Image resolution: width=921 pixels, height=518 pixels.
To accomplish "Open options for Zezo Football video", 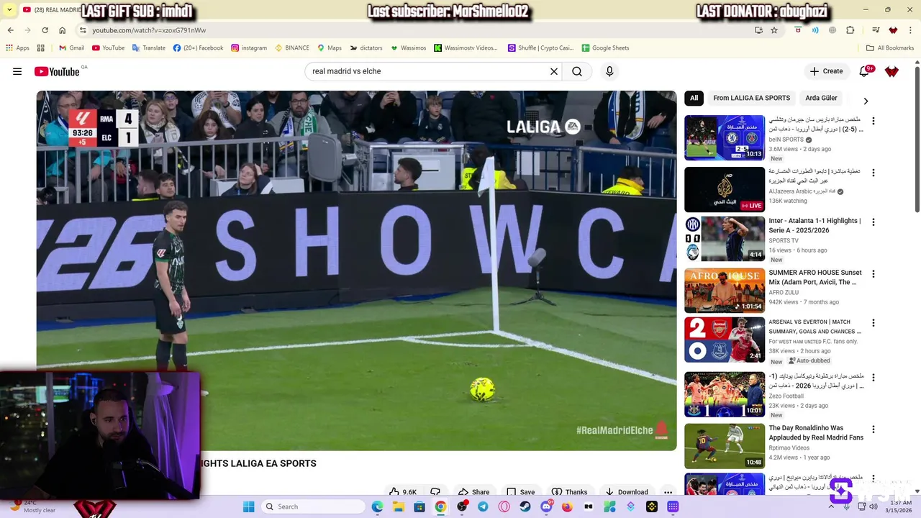I will pyautogui.click(x=874, y=377).
